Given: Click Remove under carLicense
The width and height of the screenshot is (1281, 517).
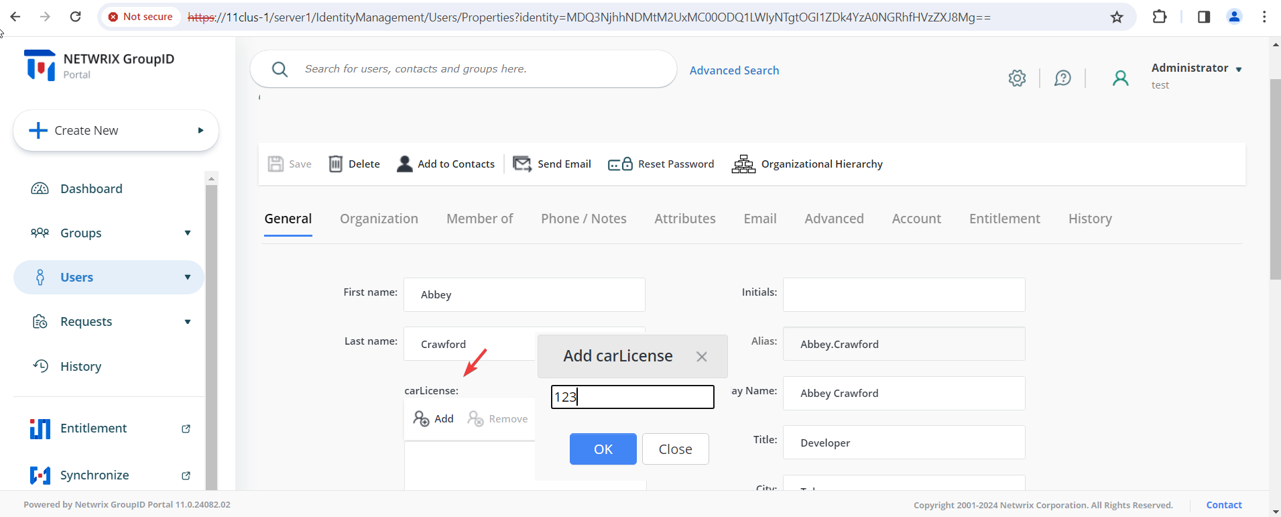Looking at the screenshot, I should tap(497, 418).
